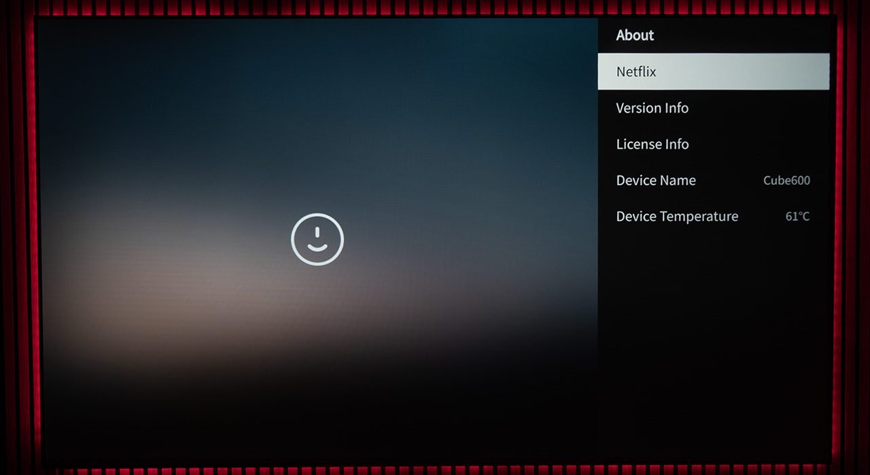The width and height of the screenshot is (870, 475).
Task: Click the blurred background above the smiley
Action: coord(317,122)
